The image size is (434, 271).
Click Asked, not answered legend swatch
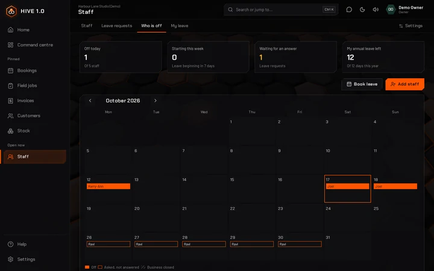tap(100, 267)
